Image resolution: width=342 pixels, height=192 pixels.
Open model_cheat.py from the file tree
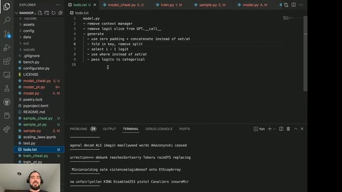pyautogui.click(x=39, y=81)
